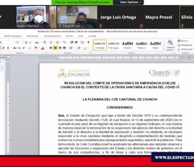
Task: Click the text highlight color icon
Action: [x=36, y=48]
